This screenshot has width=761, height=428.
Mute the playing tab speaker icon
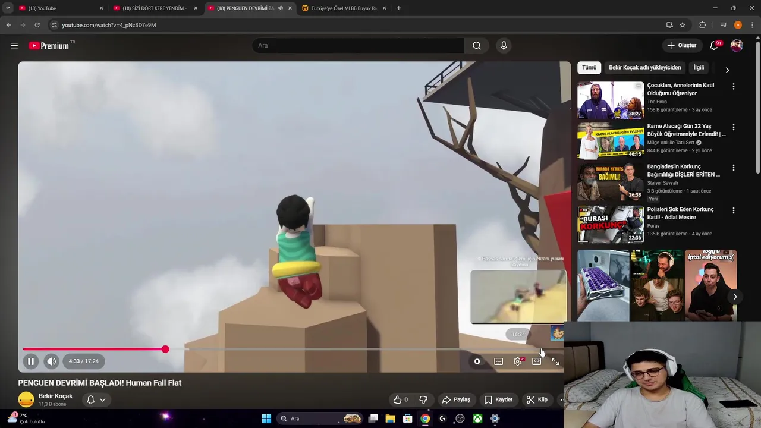pos(281,8)
